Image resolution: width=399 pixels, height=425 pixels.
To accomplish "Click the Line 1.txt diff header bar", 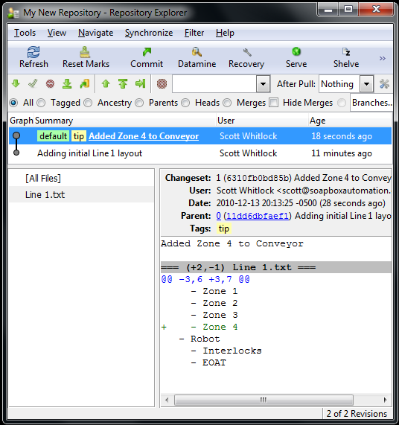I will click(276, 267).
